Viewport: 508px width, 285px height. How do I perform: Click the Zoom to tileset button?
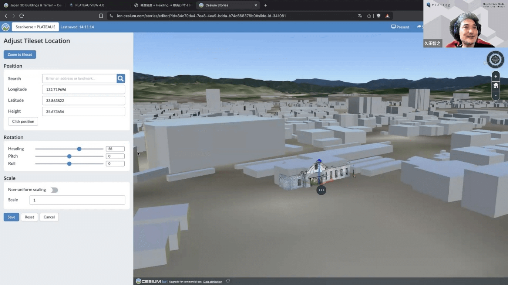point(20,55)
